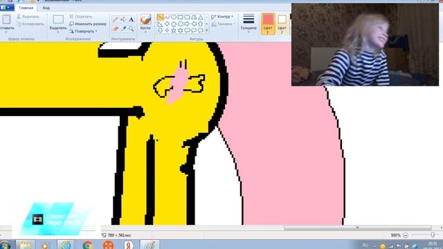Choose the Six-point star shape

tap(181, 30)
